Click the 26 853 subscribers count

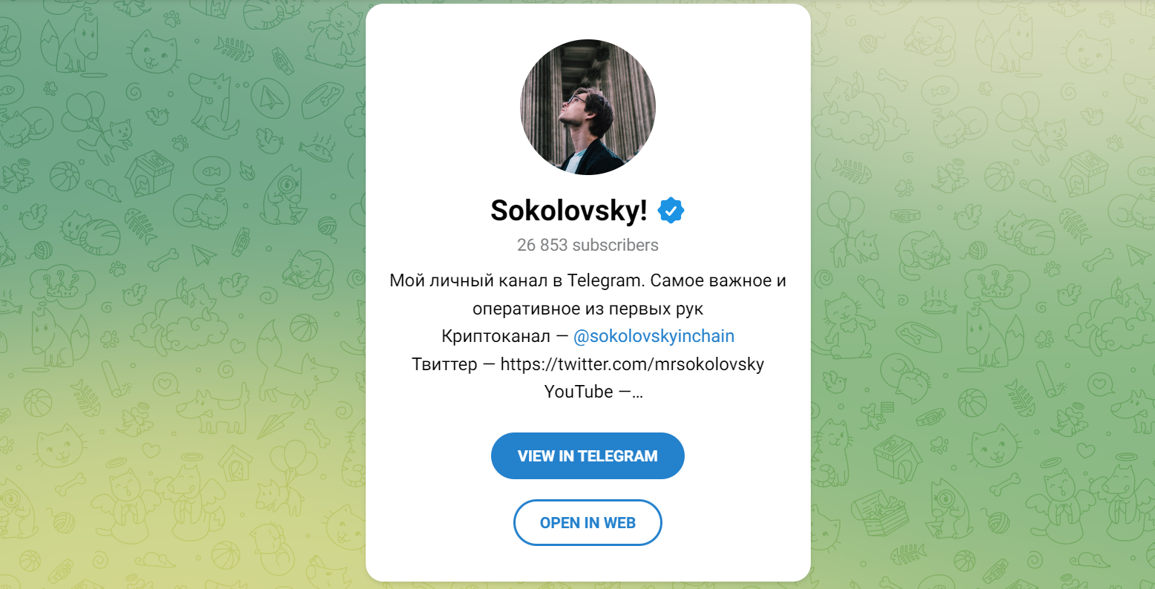click(588, 245)
